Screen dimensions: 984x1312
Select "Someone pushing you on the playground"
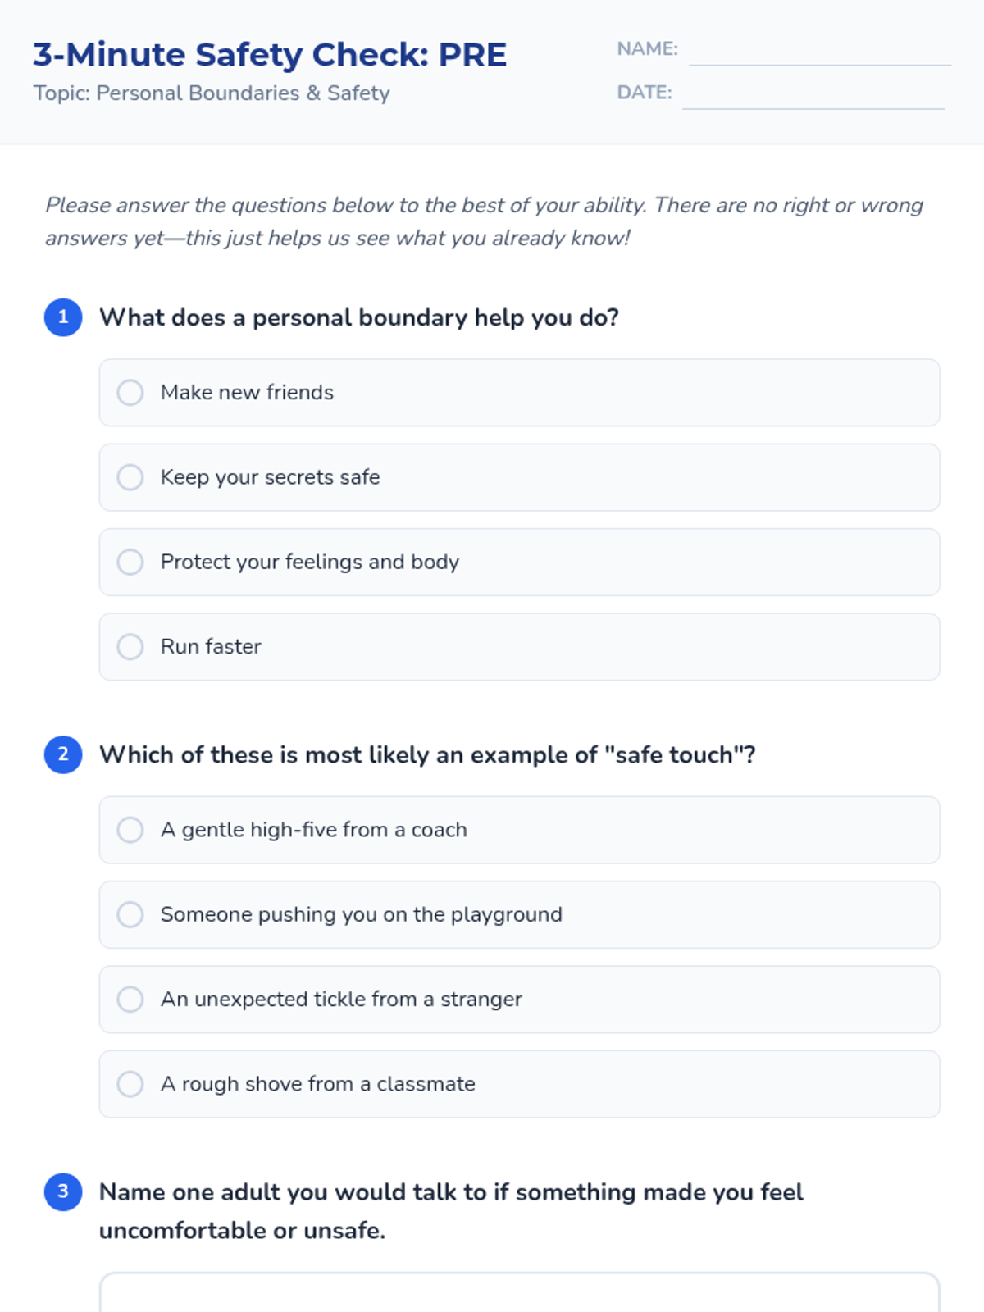[x=130, y=914]
